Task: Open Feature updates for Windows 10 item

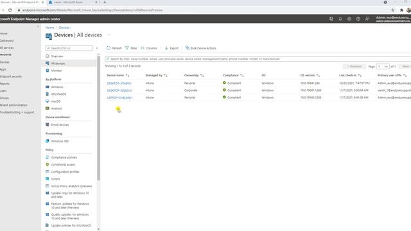Action: 70,205
